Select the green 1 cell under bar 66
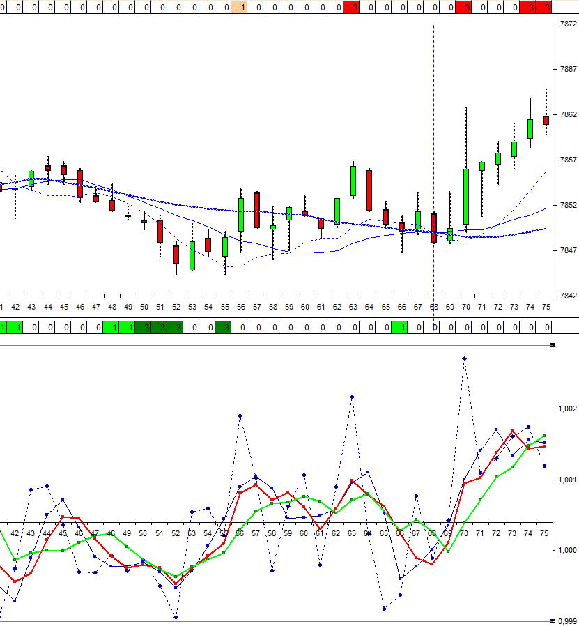 [x=400, y=327]
